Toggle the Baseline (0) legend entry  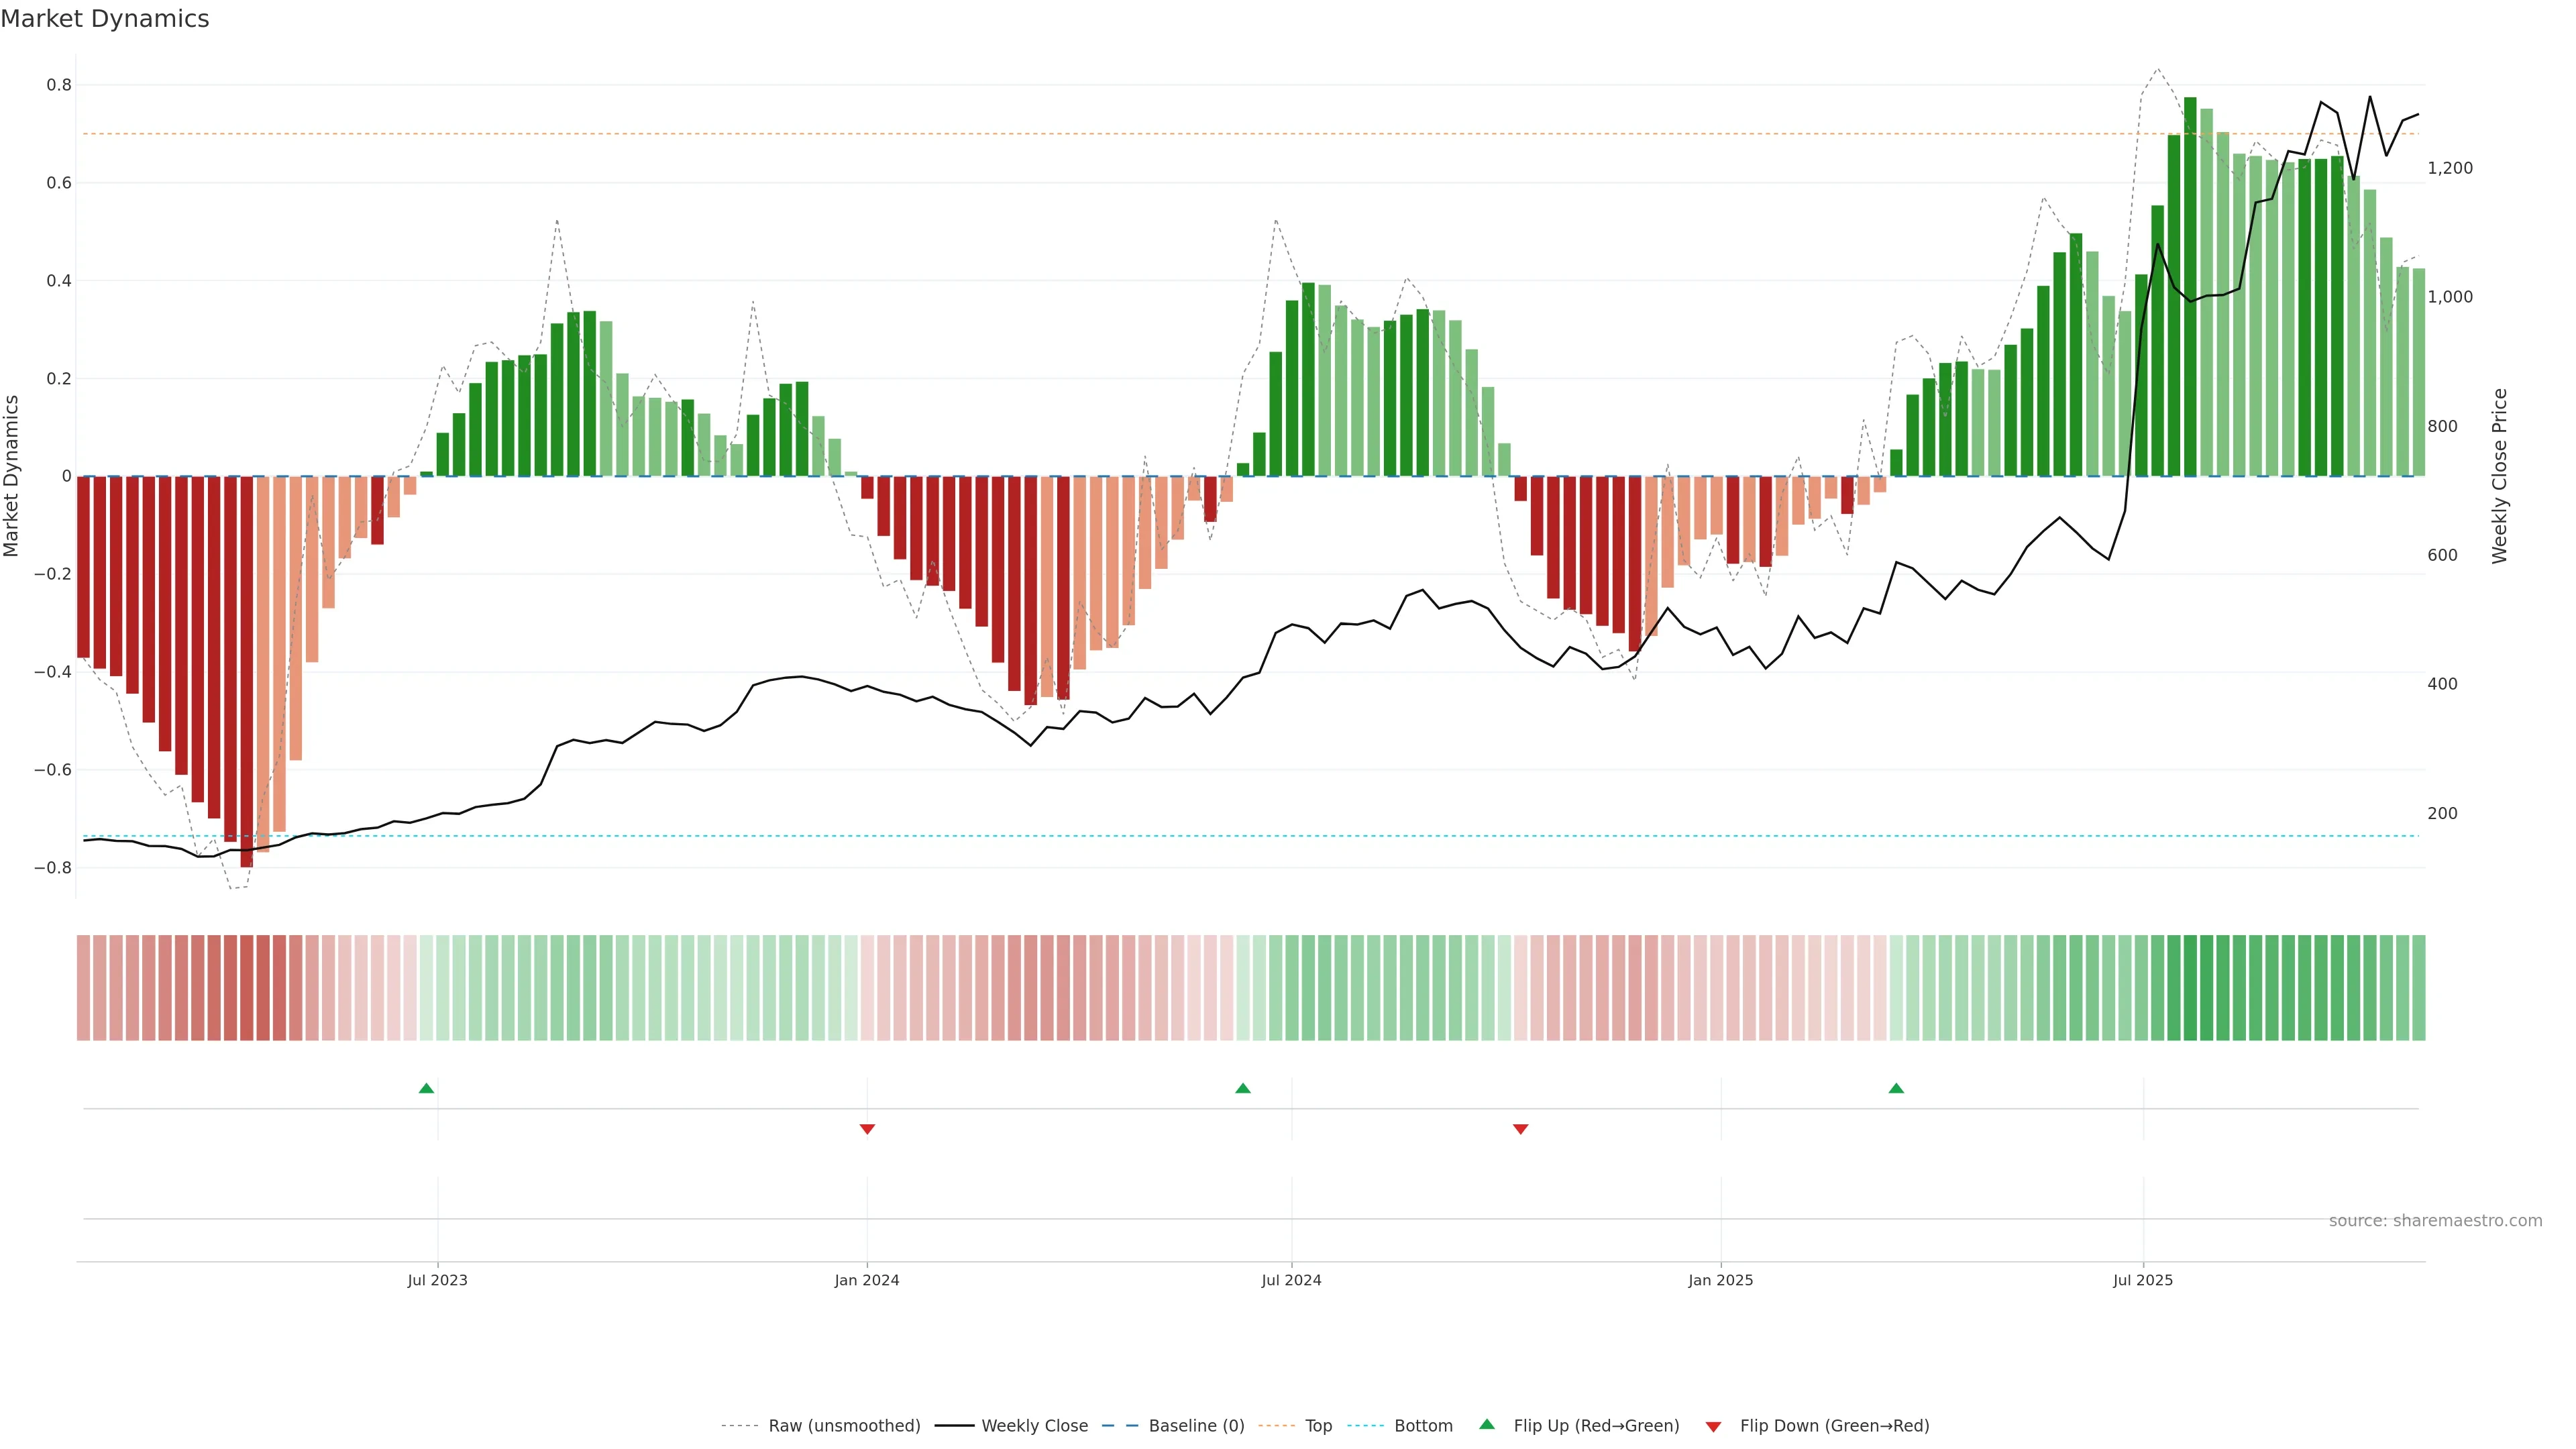pyautogui.click(x=1196, y=1426)
